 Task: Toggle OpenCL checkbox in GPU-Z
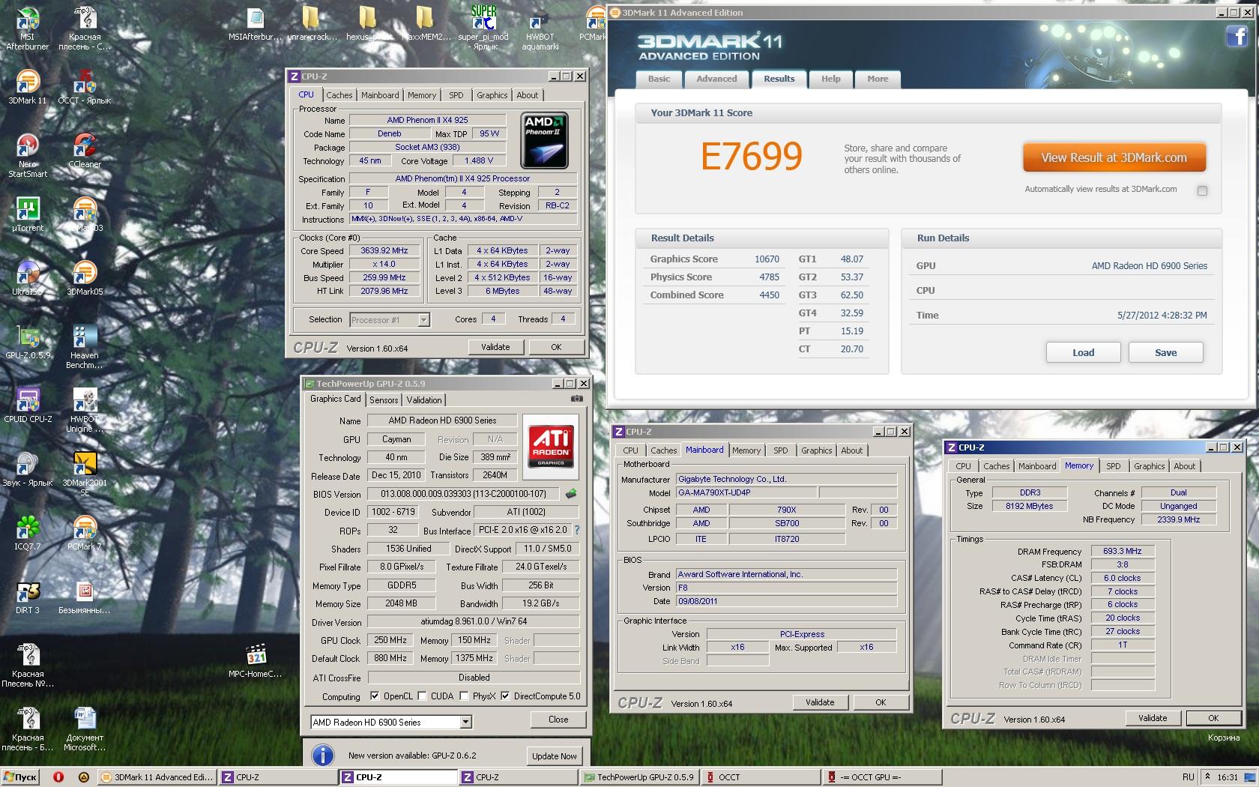375,696
